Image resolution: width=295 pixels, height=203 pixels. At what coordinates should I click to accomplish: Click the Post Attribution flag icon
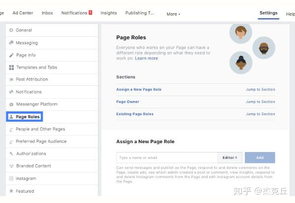coord(11,79)
